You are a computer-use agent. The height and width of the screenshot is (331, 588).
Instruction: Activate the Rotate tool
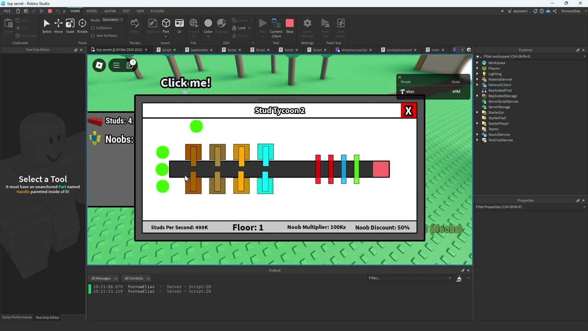(x=82, y=26)
